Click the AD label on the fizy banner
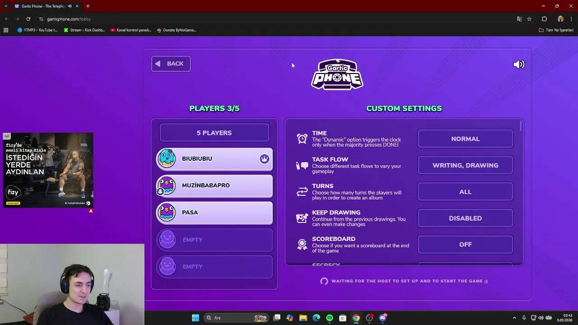Viewport: 578px width, 325px height. pos(6,136)
